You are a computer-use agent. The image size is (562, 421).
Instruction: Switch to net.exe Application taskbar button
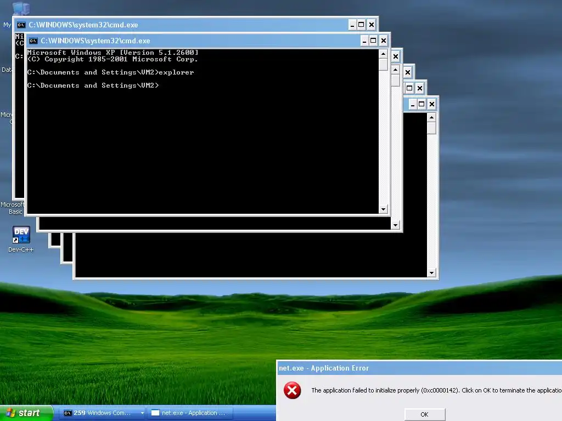click(x=189, y=413)
